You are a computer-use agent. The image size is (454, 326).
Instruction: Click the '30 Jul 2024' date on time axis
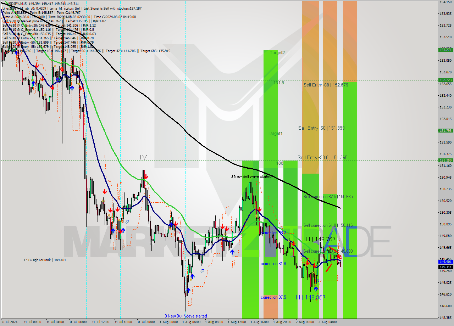click(9, 322)
